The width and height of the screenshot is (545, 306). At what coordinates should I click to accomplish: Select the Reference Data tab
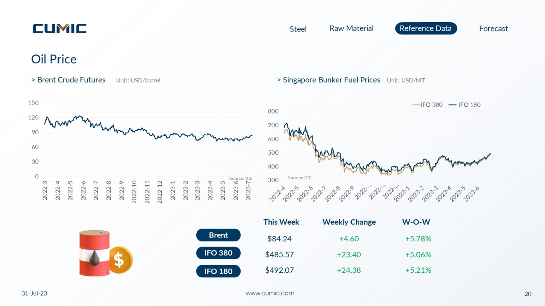(426, 28)
